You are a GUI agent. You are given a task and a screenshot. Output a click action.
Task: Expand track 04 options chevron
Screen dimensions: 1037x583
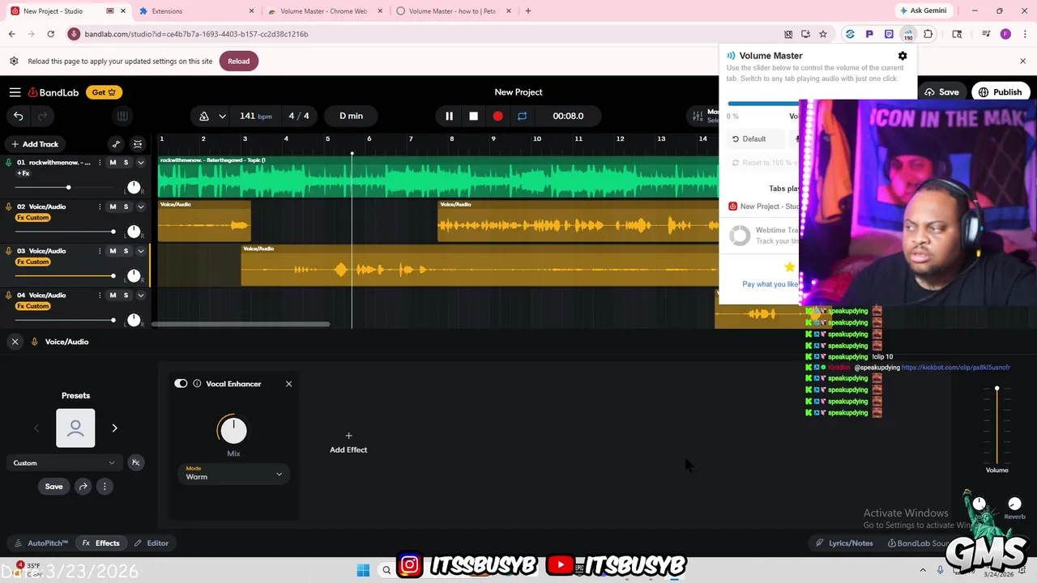point(140,296)
